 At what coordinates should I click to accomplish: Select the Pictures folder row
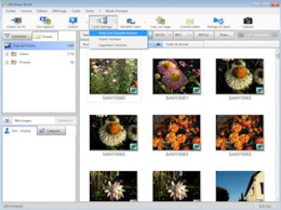click(39, 62)
